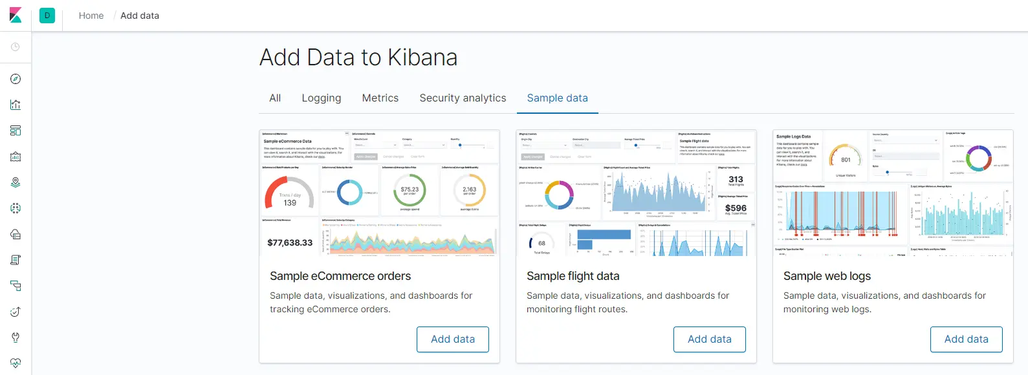
Task: Go to Visualize in the sidebar
Action: pyautogui.click(x=16, y=105)
